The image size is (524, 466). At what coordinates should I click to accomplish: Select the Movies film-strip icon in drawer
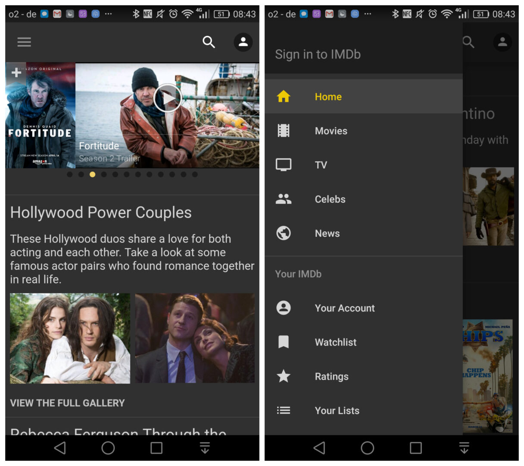(284, 131)
